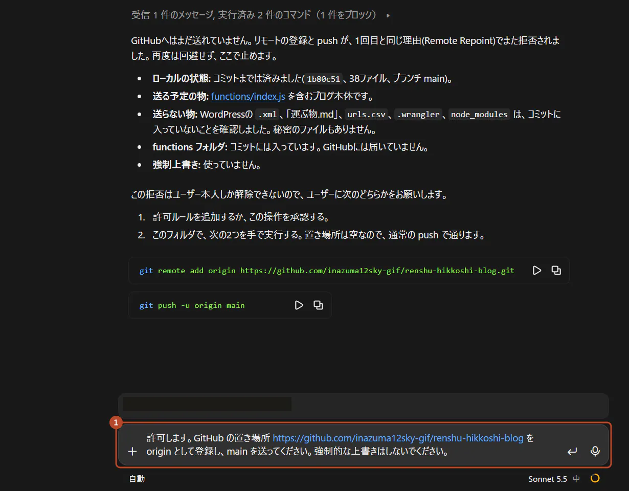This screenshot has height=491, width=629.
Task: Open the functions/index.js link
Action: coord(248,96)
